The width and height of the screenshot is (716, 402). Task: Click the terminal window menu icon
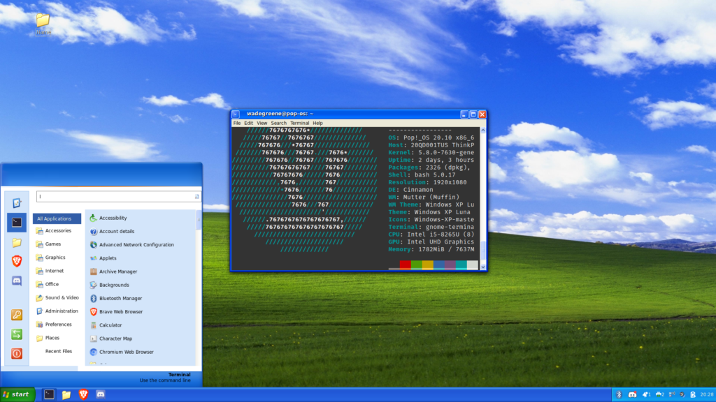(x=236, y=114)
